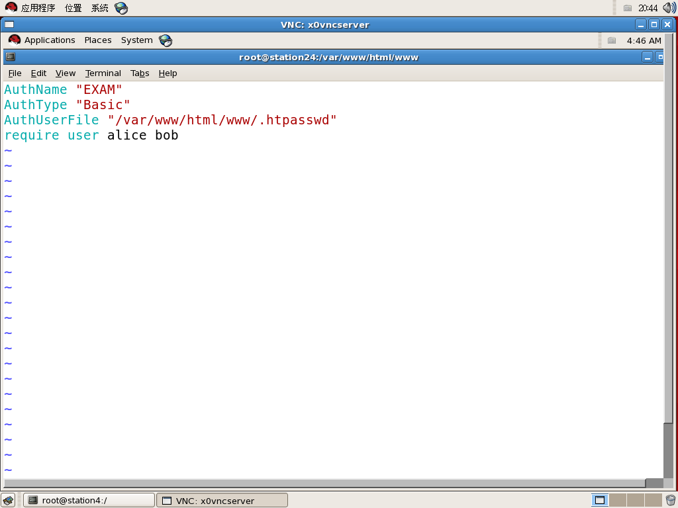Viewport: 678px width, 508px height.
Task: Launch web browser icon in top panel
Action: [x=121, y=8]
